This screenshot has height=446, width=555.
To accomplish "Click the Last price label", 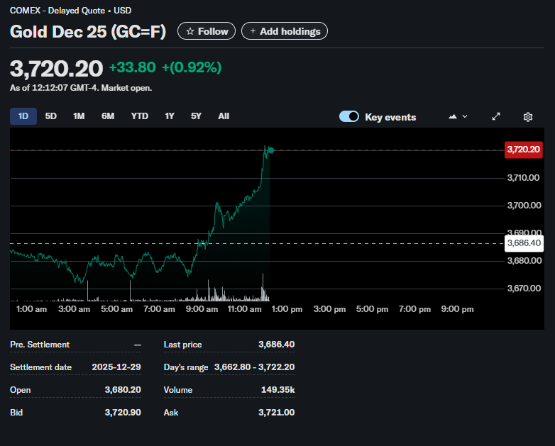I will [x=182, y=345].
